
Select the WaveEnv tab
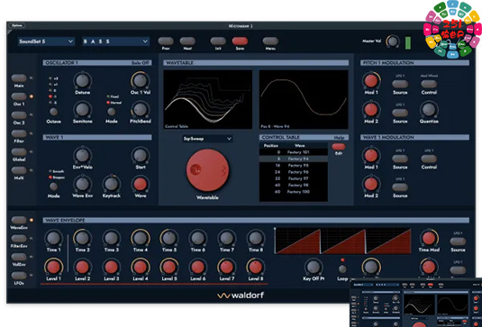point(19,220)
